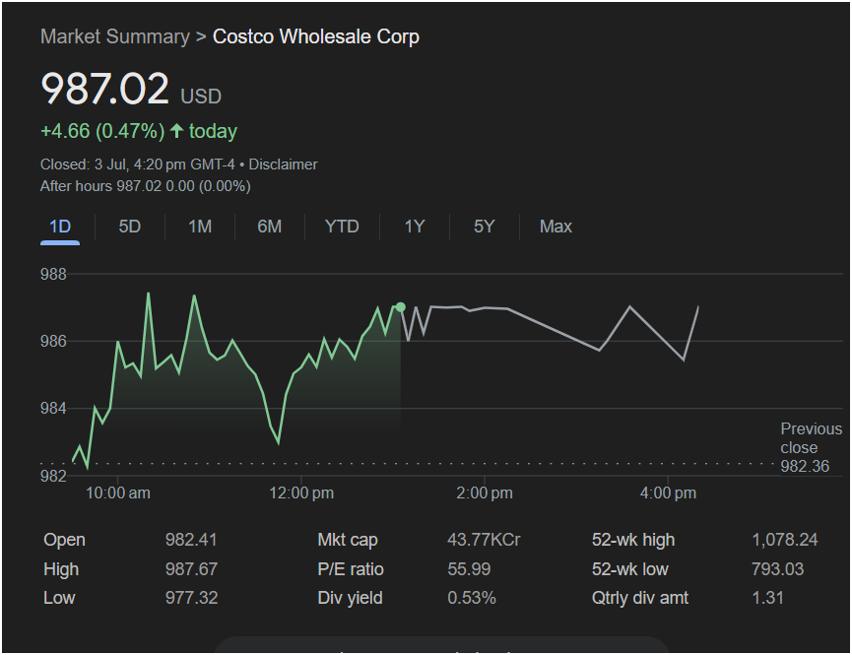This screenshot has height=655, width=852.
Task: Click the 982 price axis label
Action: 53,476
